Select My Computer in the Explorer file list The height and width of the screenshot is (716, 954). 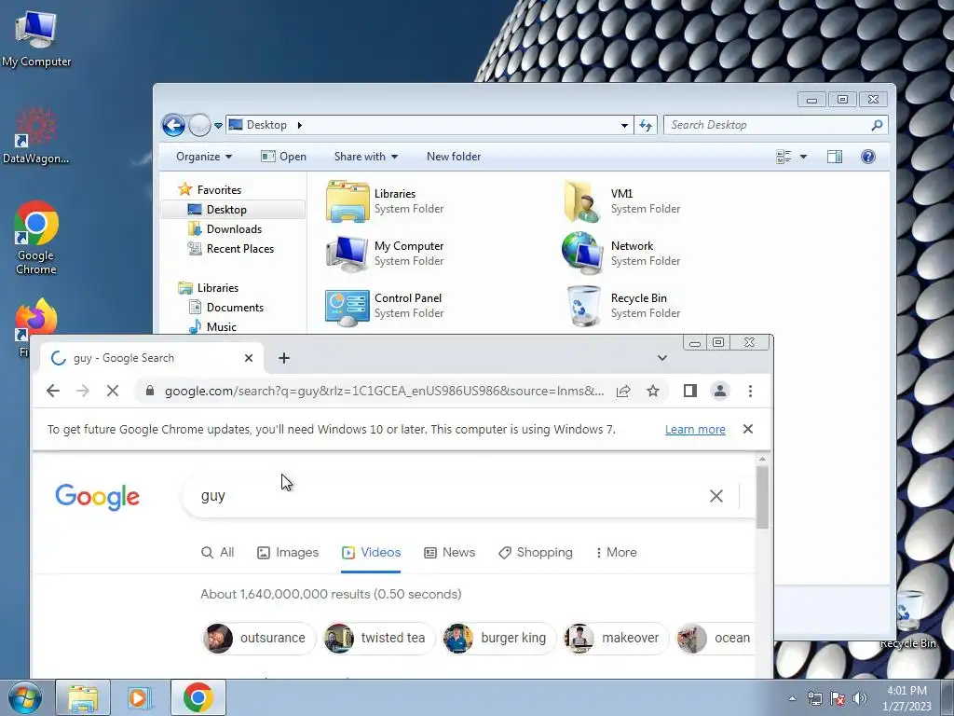385,254
